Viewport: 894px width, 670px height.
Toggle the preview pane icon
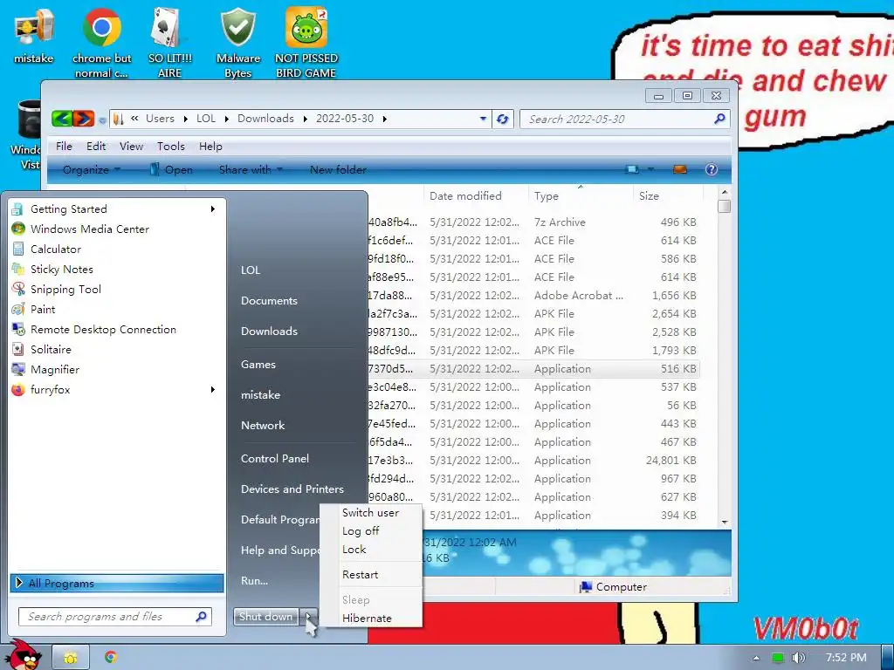(679, 169)
